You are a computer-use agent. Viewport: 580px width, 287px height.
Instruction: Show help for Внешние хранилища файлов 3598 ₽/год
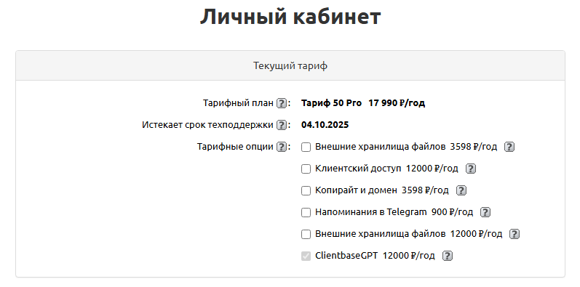509,147
